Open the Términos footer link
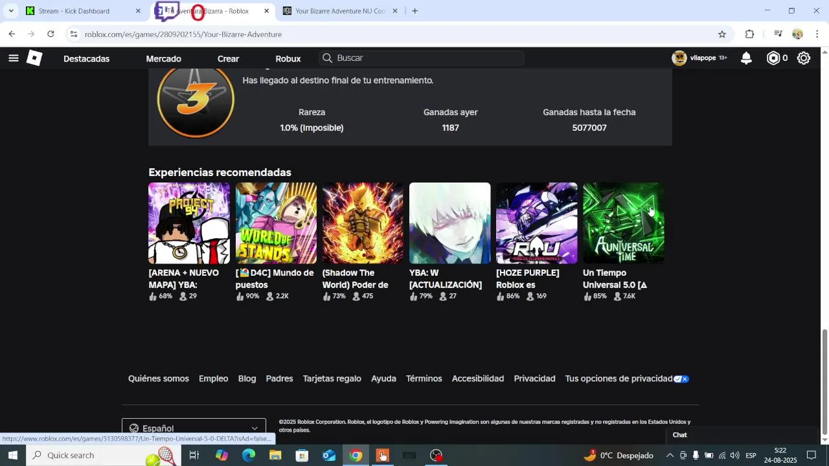Viewport: 829px width, 466px height. 424,379
